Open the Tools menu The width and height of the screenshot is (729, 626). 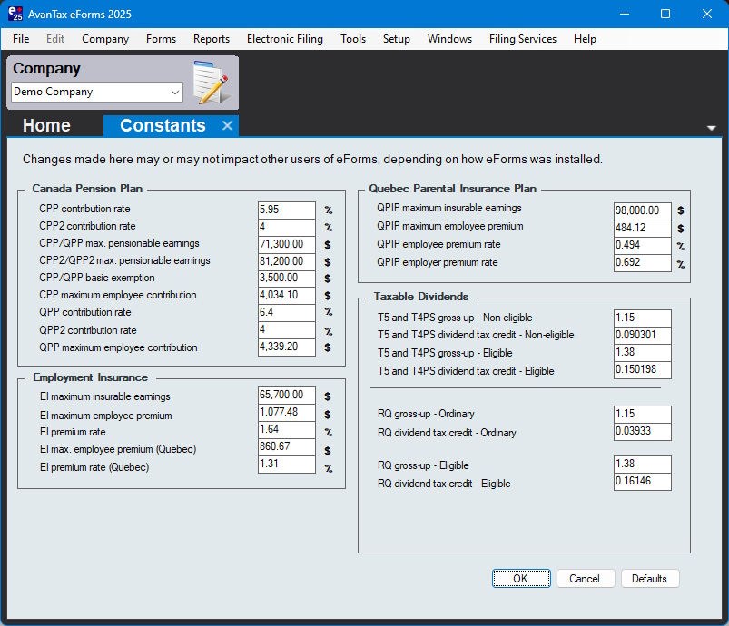click(x=353, y=39)
